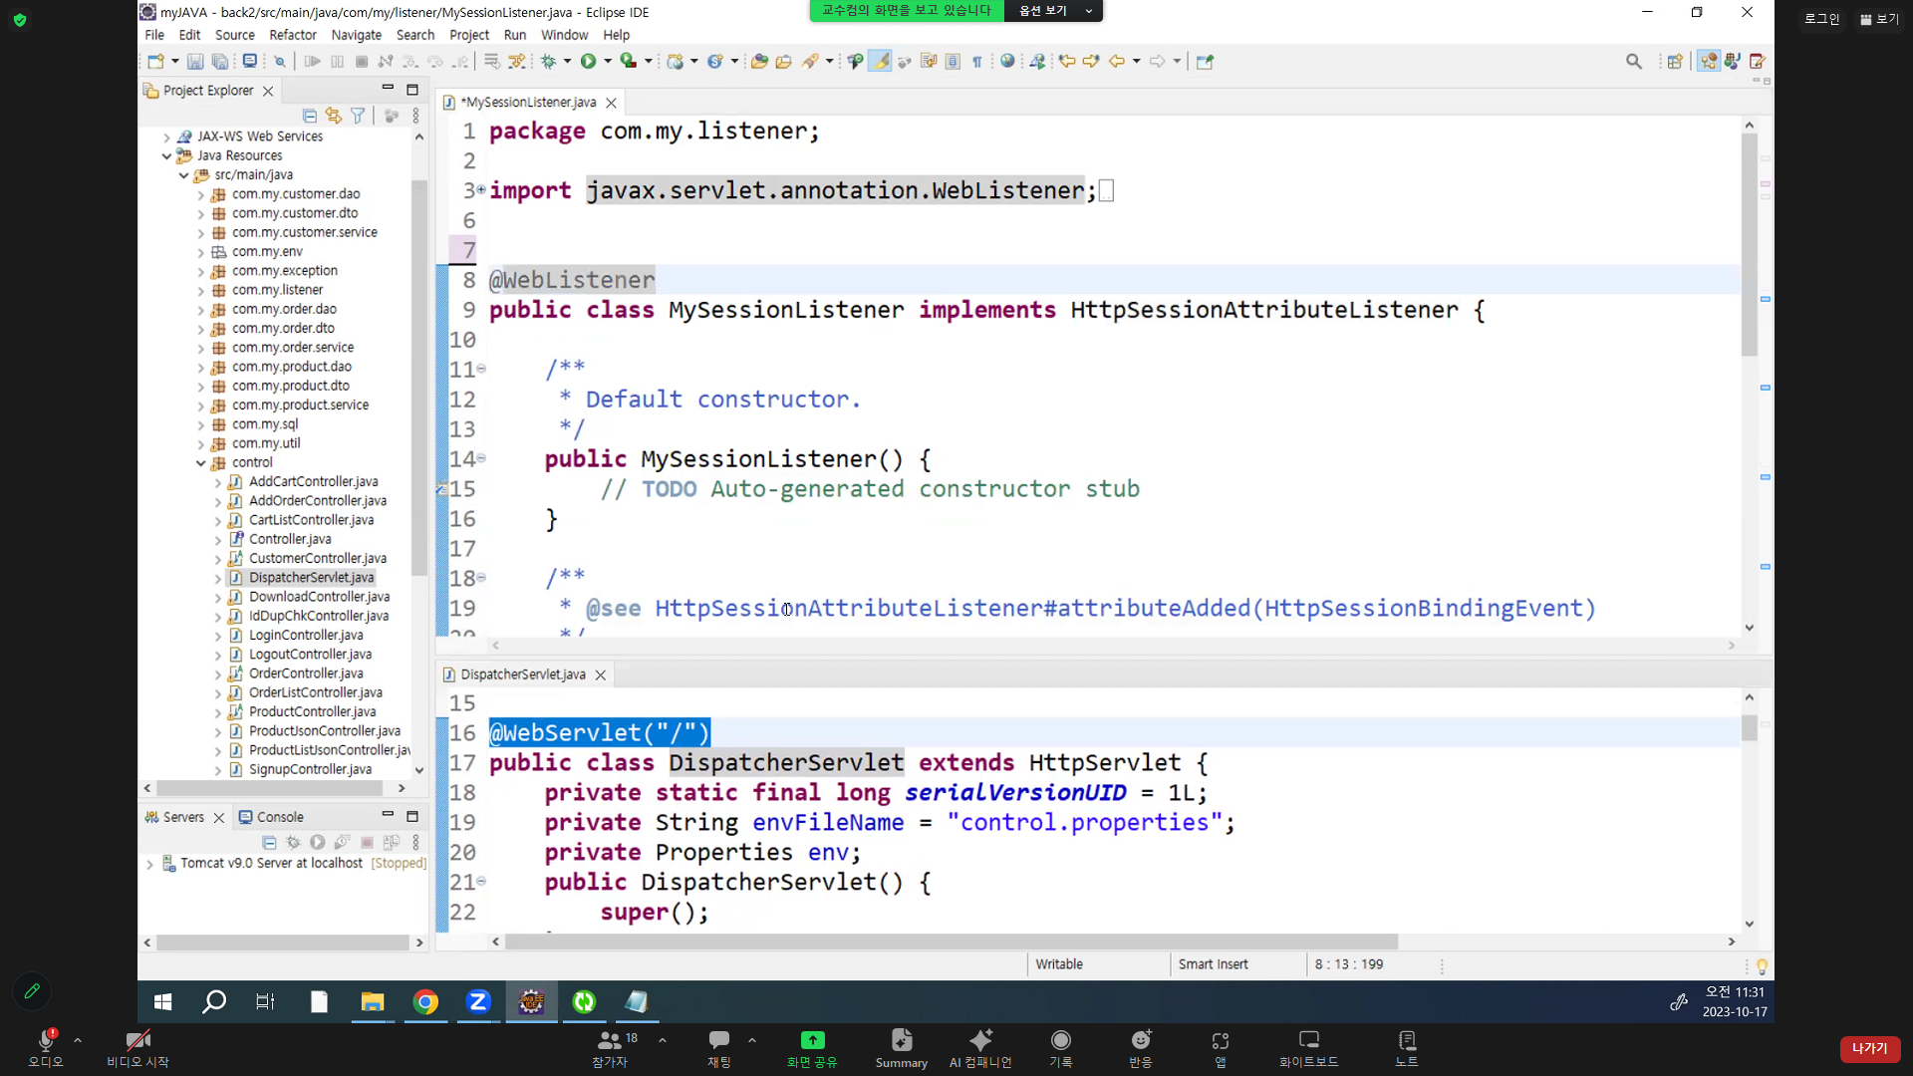Toggle Show Whitespace Characters pilcrow button

[x=977, y=62]
